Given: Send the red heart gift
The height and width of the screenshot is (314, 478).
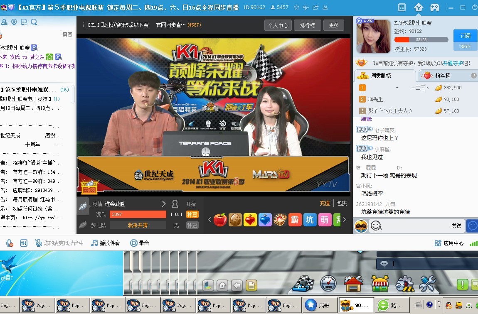Looking at the screenshot, I should [250, 220].
